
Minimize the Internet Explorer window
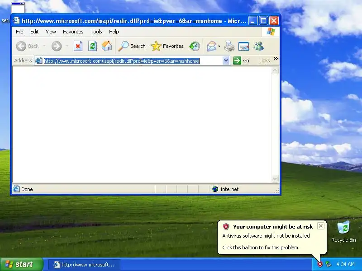point(253,21)
